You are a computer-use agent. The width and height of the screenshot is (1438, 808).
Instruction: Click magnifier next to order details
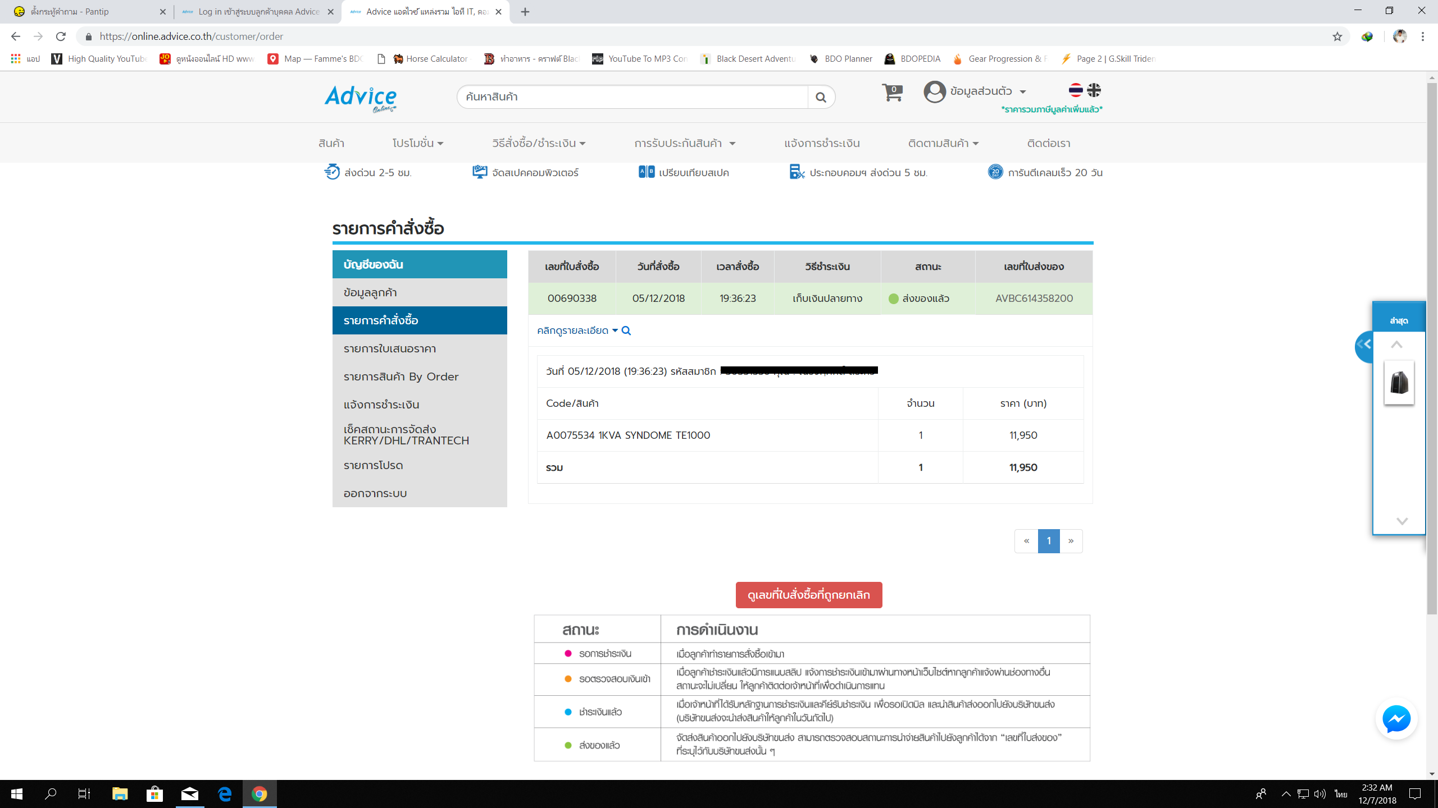click(x=626, y=330)
